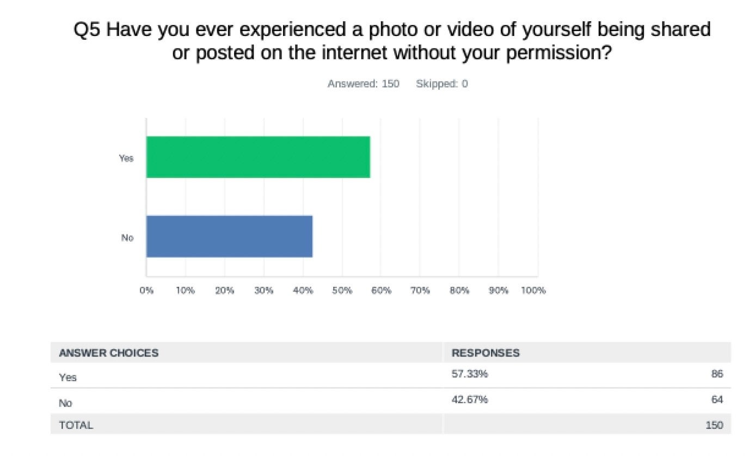Click the 100% axis tick label
Viewport: 749px width, 456px height.
coord(533,291)
